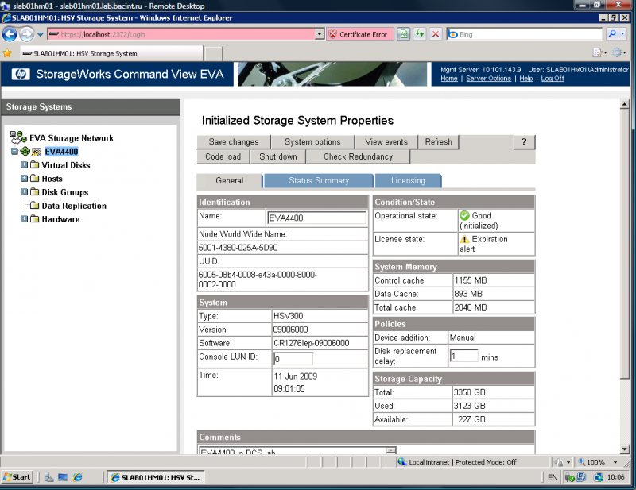The width and height of the screenshot is (636, 490).
Task: Click the red stop loading icon
Action: 435,34
